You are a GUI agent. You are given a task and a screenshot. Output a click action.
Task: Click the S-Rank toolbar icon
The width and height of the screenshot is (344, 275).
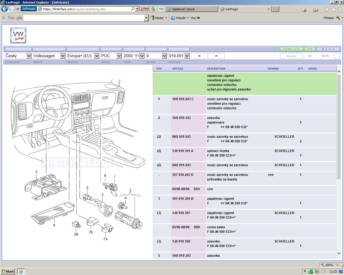(145, 9)
